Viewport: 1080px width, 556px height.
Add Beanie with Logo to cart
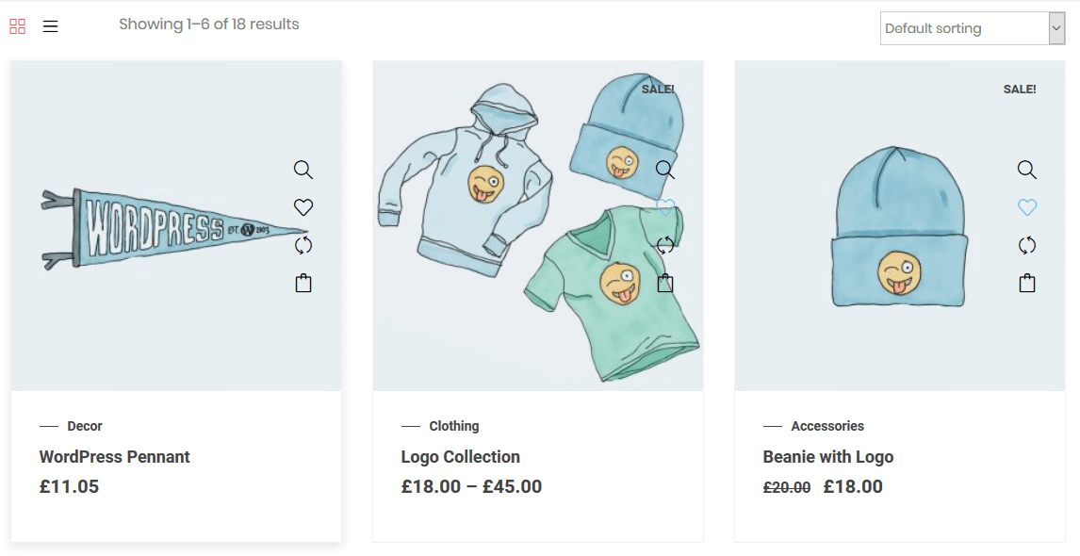tap(1027, 283)
